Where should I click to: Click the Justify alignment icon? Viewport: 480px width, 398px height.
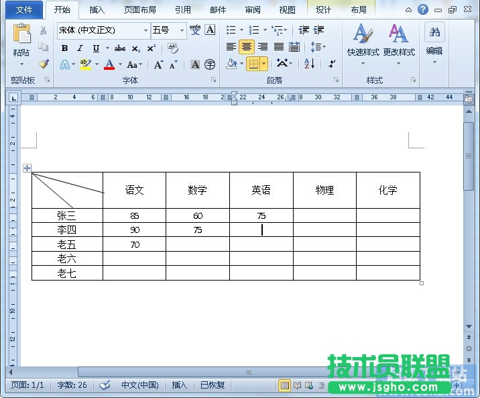pos(278,47)
